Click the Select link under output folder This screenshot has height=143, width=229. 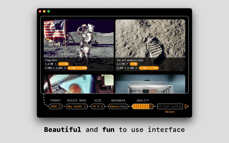pos(170,112)
